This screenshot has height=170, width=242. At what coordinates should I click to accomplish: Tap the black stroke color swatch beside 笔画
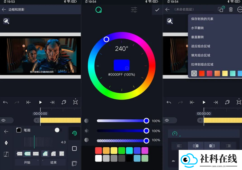pyautogui.click(x=19, y=130)
